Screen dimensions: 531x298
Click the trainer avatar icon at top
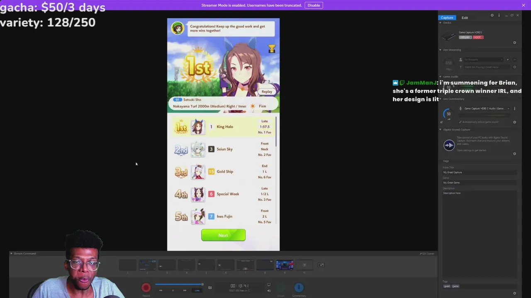coord(178,28)
